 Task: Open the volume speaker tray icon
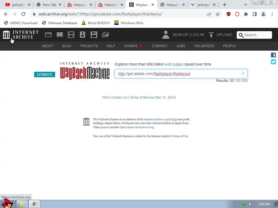point(251,204)
